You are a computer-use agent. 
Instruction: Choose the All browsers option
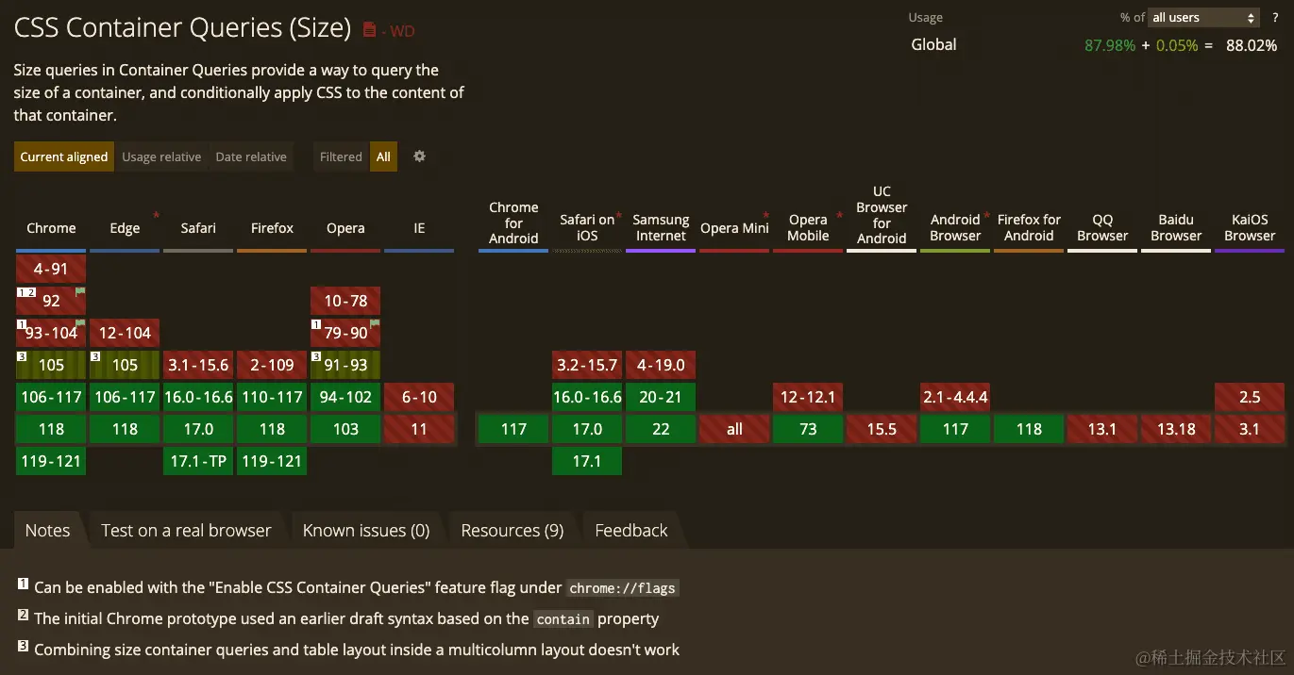click(383, 156)
